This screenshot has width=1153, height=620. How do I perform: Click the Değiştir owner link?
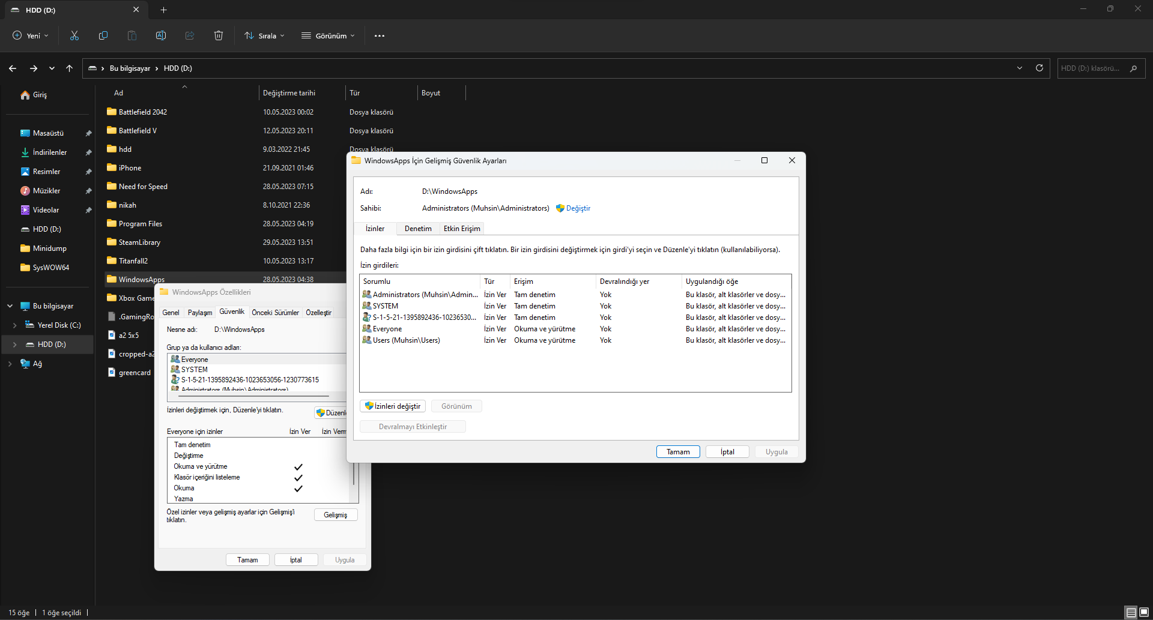point(578,208)
